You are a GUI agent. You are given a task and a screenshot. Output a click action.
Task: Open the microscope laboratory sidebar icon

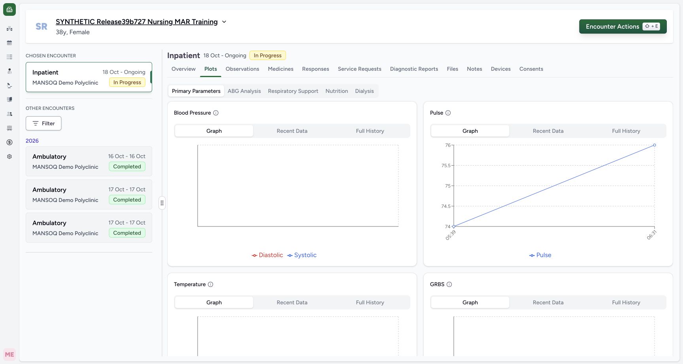click(x=9, y=85)
